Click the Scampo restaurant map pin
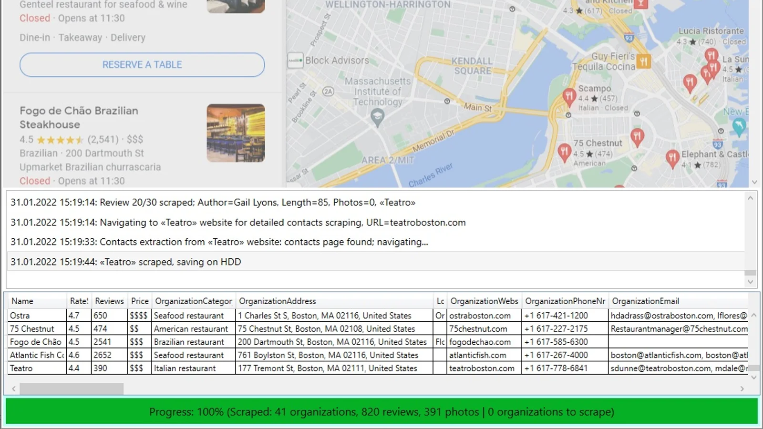This screenshot has width=763, height=429. [569, 96]
